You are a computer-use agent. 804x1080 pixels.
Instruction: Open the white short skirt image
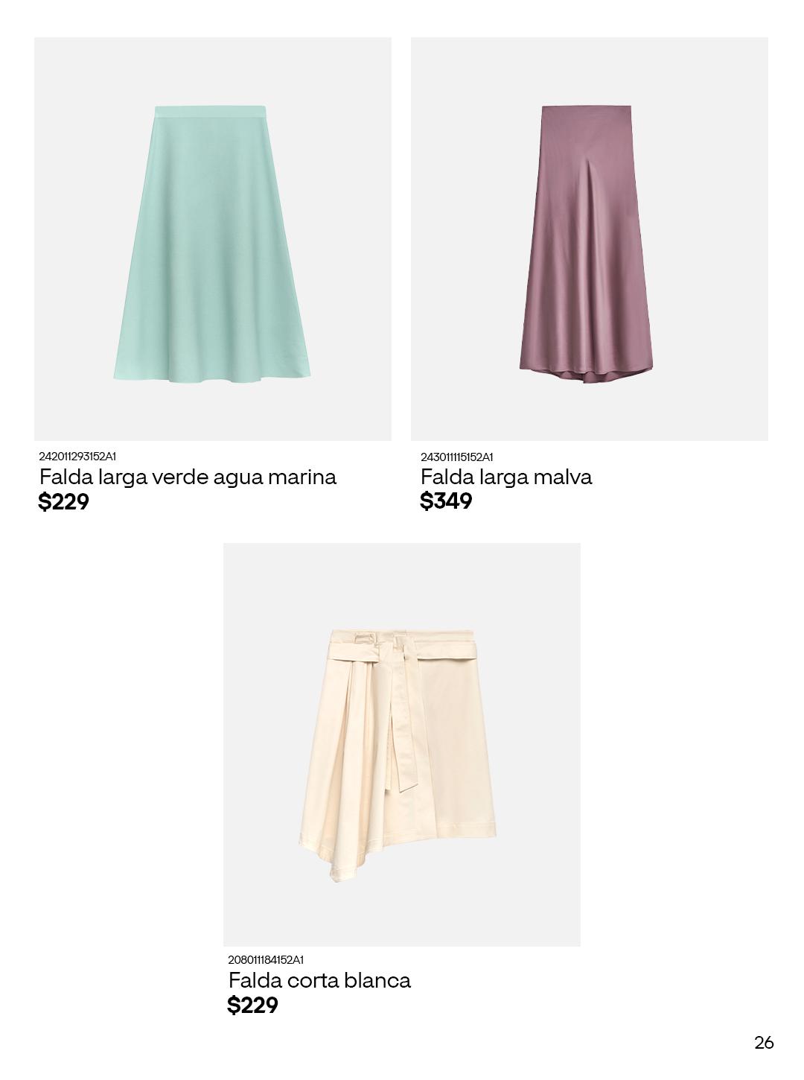click(x=401, y=745)
